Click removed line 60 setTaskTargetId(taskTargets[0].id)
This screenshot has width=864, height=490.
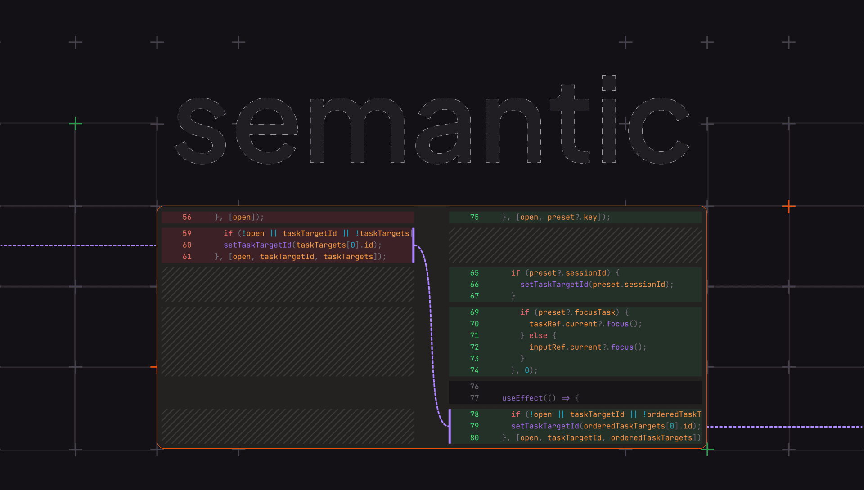coord(302,245)
